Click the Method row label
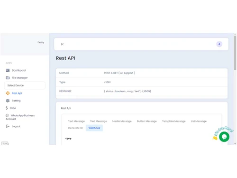This screenshot has height=178, width=237. [64, 73]
